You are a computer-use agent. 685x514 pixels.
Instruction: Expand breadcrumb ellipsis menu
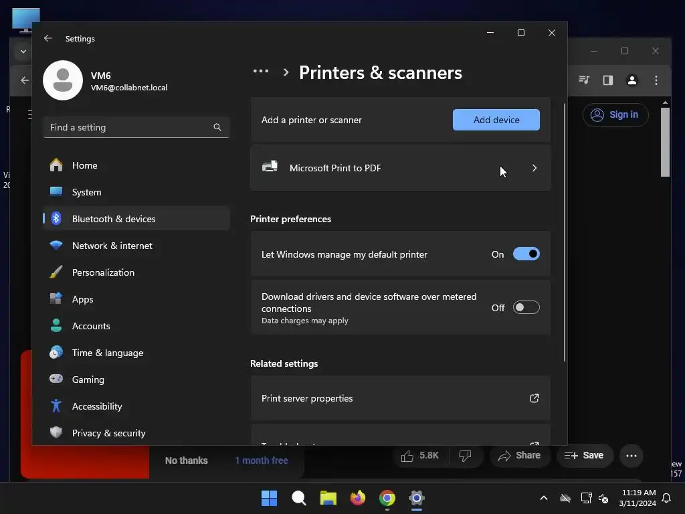(261, 72)
